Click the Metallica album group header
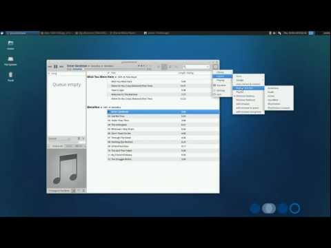 coord(104,107)
